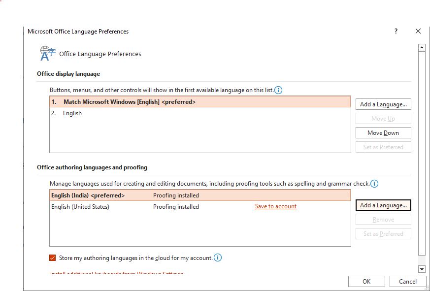The width and height of the screenshot is (430, 291).
Task: Click Set as Preferred for authoring languages
Action: [x=383, y=233]
